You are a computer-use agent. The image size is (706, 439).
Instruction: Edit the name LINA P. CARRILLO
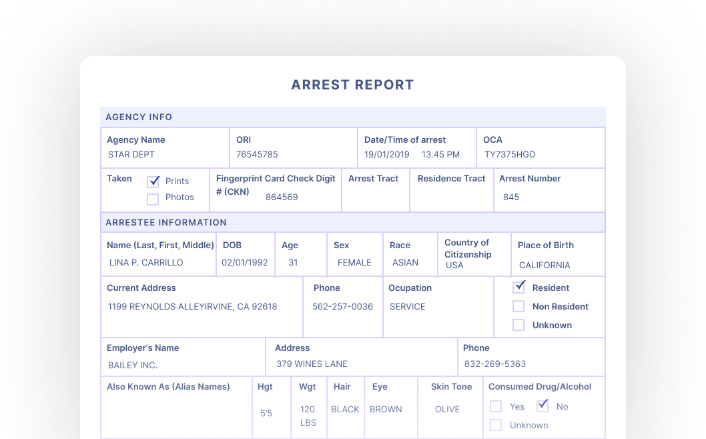[x=146, y=263]
